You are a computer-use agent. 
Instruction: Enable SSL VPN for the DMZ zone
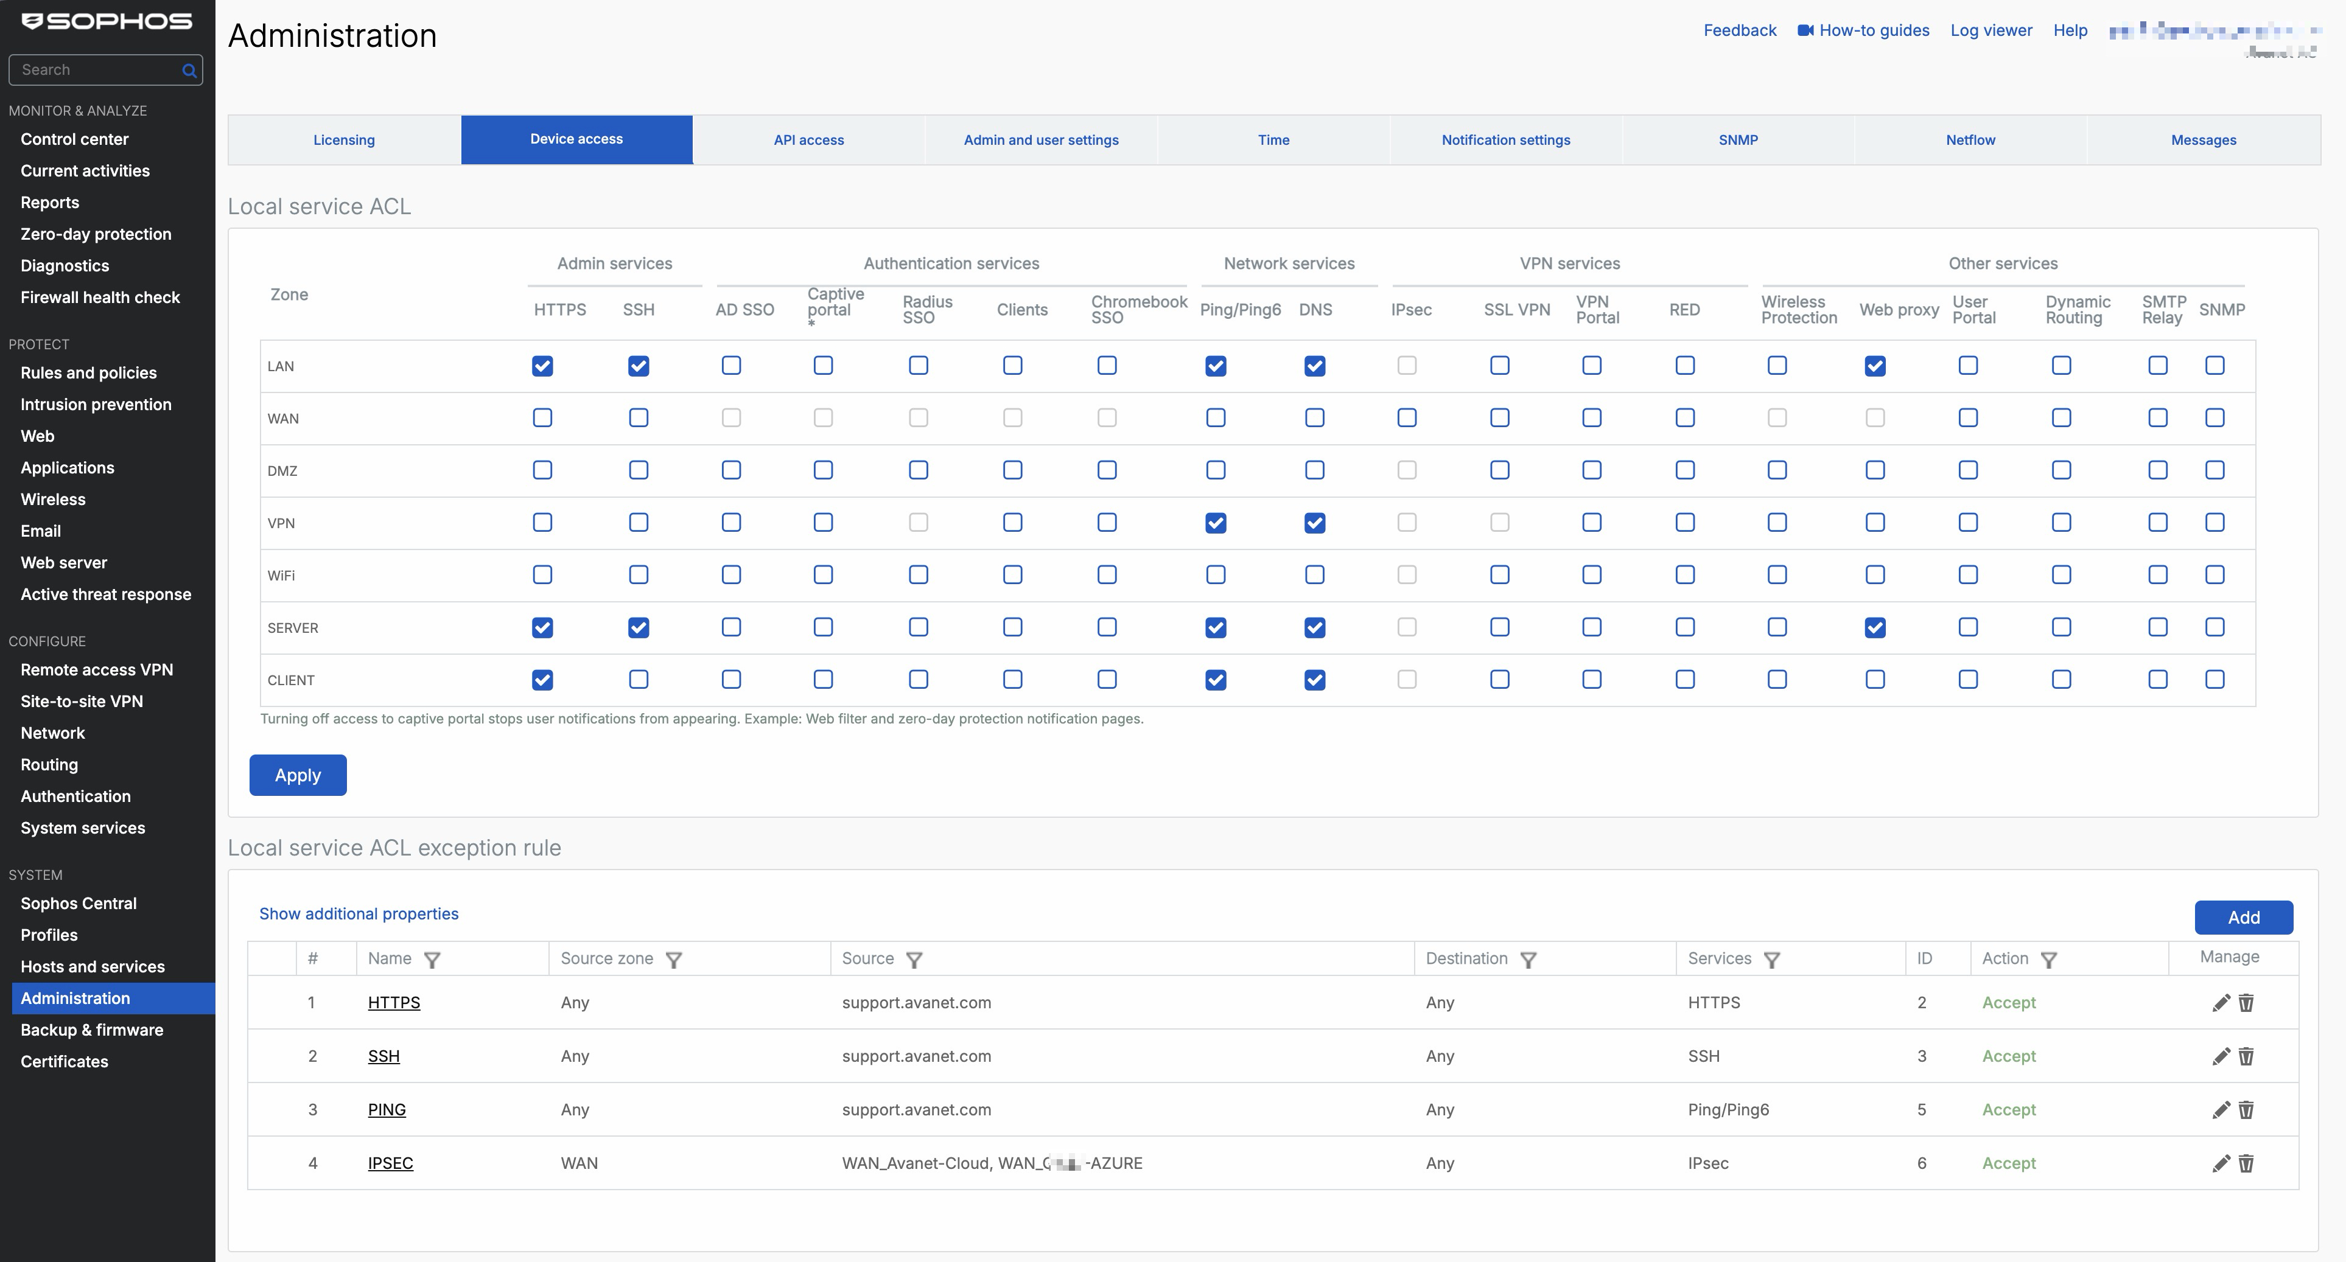coord(1500,471)
